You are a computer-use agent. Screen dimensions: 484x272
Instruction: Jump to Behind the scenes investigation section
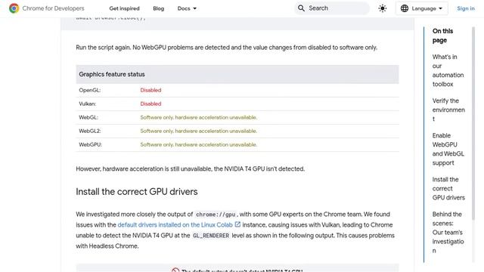[x=448, y=232]
